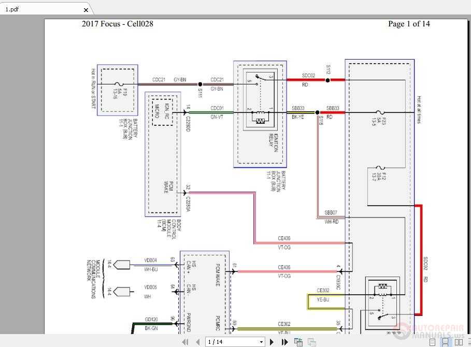Go to the next page

(x=272, y=342)
